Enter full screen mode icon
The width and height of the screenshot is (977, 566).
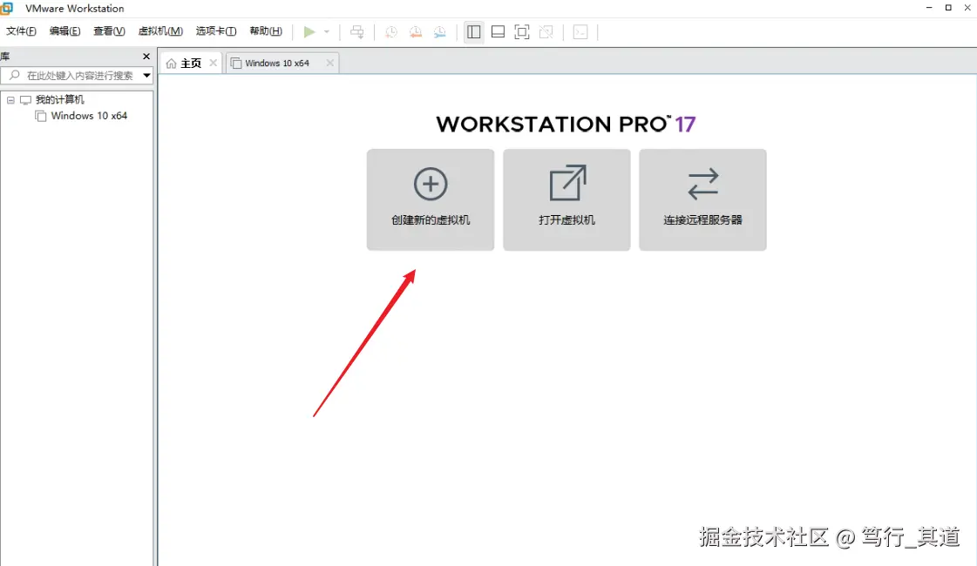point(522,31)
